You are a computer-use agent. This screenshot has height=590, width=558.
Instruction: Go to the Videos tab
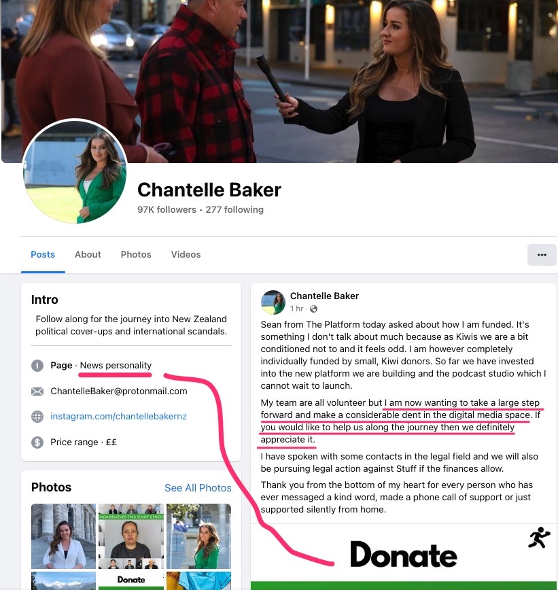click(x=186, y=255)
